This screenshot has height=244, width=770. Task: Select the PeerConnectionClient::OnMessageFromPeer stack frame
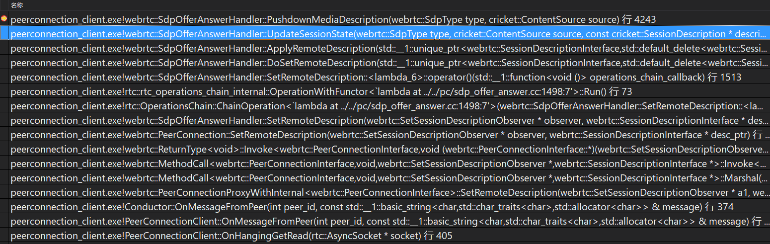pyautogui.click(x=389, y=221)
